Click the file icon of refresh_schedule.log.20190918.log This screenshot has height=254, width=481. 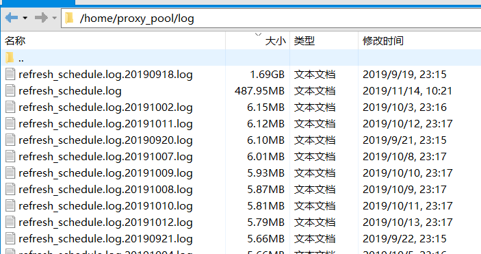pyautogui.click(x=10, y=75)
